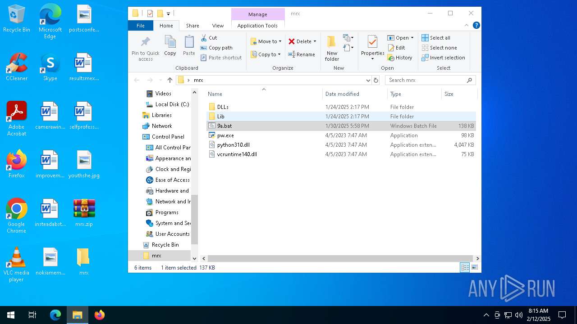Open Microsoft Edge from the taskbar
This screenshot has height=324, width=577.
(55, 315)
